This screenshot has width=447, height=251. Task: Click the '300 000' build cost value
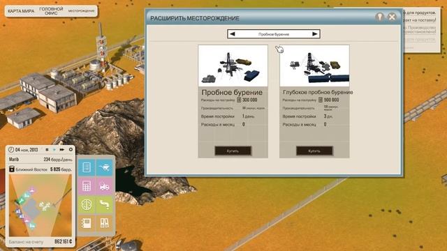point(250,100)
